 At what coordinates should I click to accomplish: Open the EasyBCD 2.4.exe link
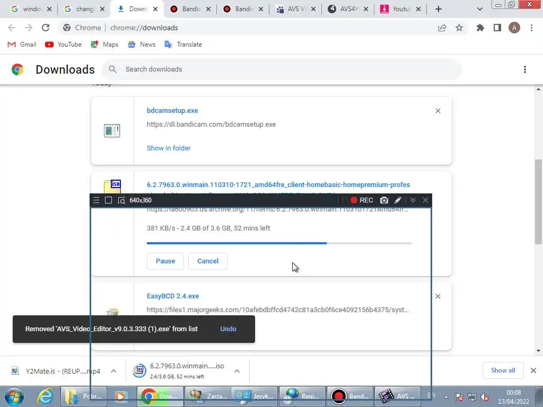[173, 296]
